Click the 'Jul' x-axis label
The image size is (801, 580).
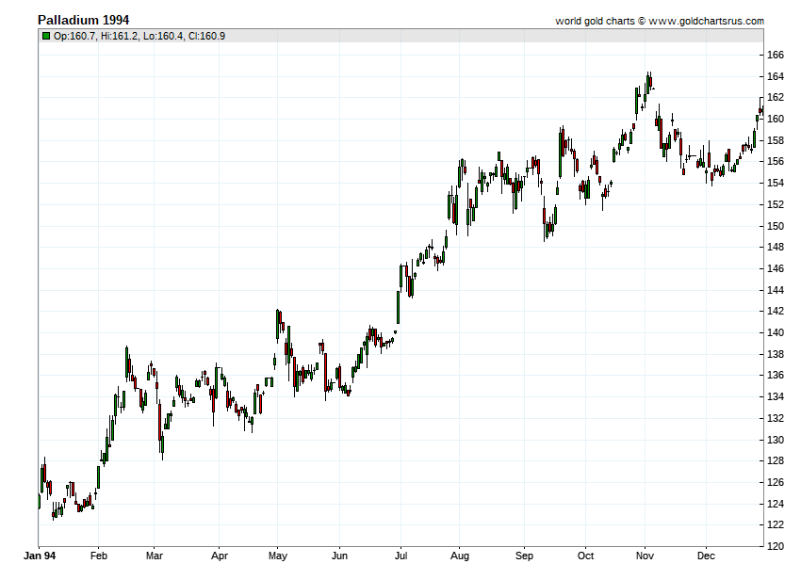(400, 556)
